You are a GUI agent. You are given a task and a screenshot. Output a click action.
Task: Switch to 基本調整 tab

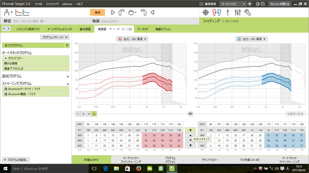pyautogui.click(x=85, y=29)
